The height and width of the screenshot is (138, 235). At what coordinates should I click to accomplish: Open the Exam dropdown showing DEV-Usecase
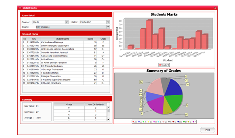coord(108,27)
